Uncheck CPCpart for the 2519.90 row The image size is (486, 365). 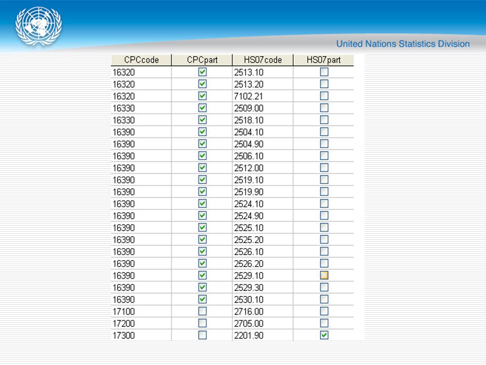[202, 192]
